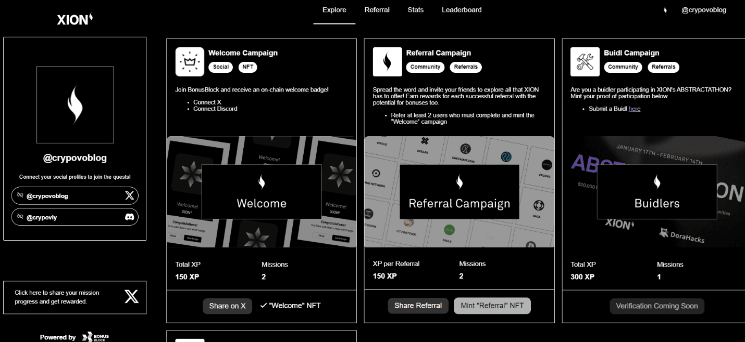Click the Referral Campaign title

coord(439,53)
